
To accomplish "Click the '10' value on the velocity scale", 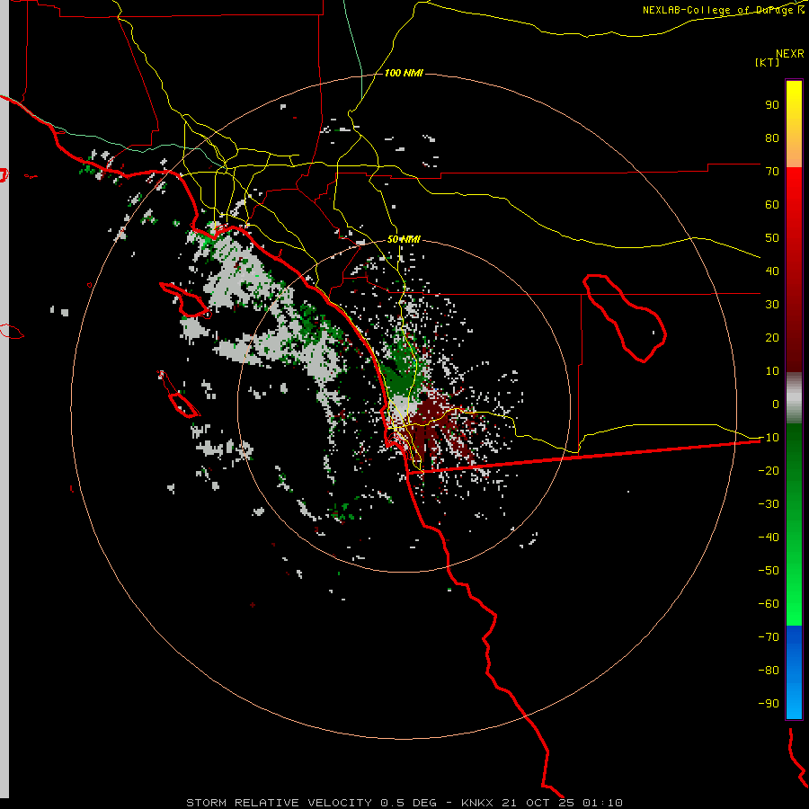I will (x=772, y=371).
